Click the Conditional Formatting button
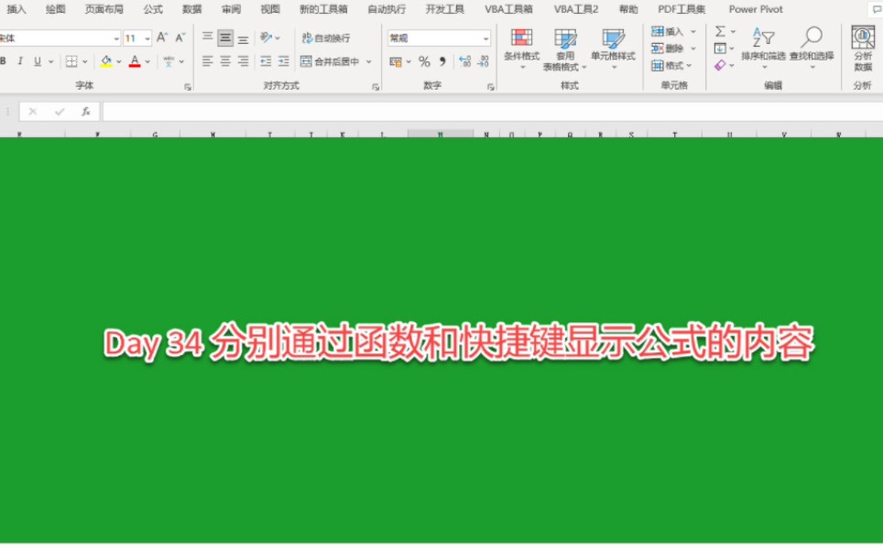Screen dimensions: 883x551 coord(520,50)
